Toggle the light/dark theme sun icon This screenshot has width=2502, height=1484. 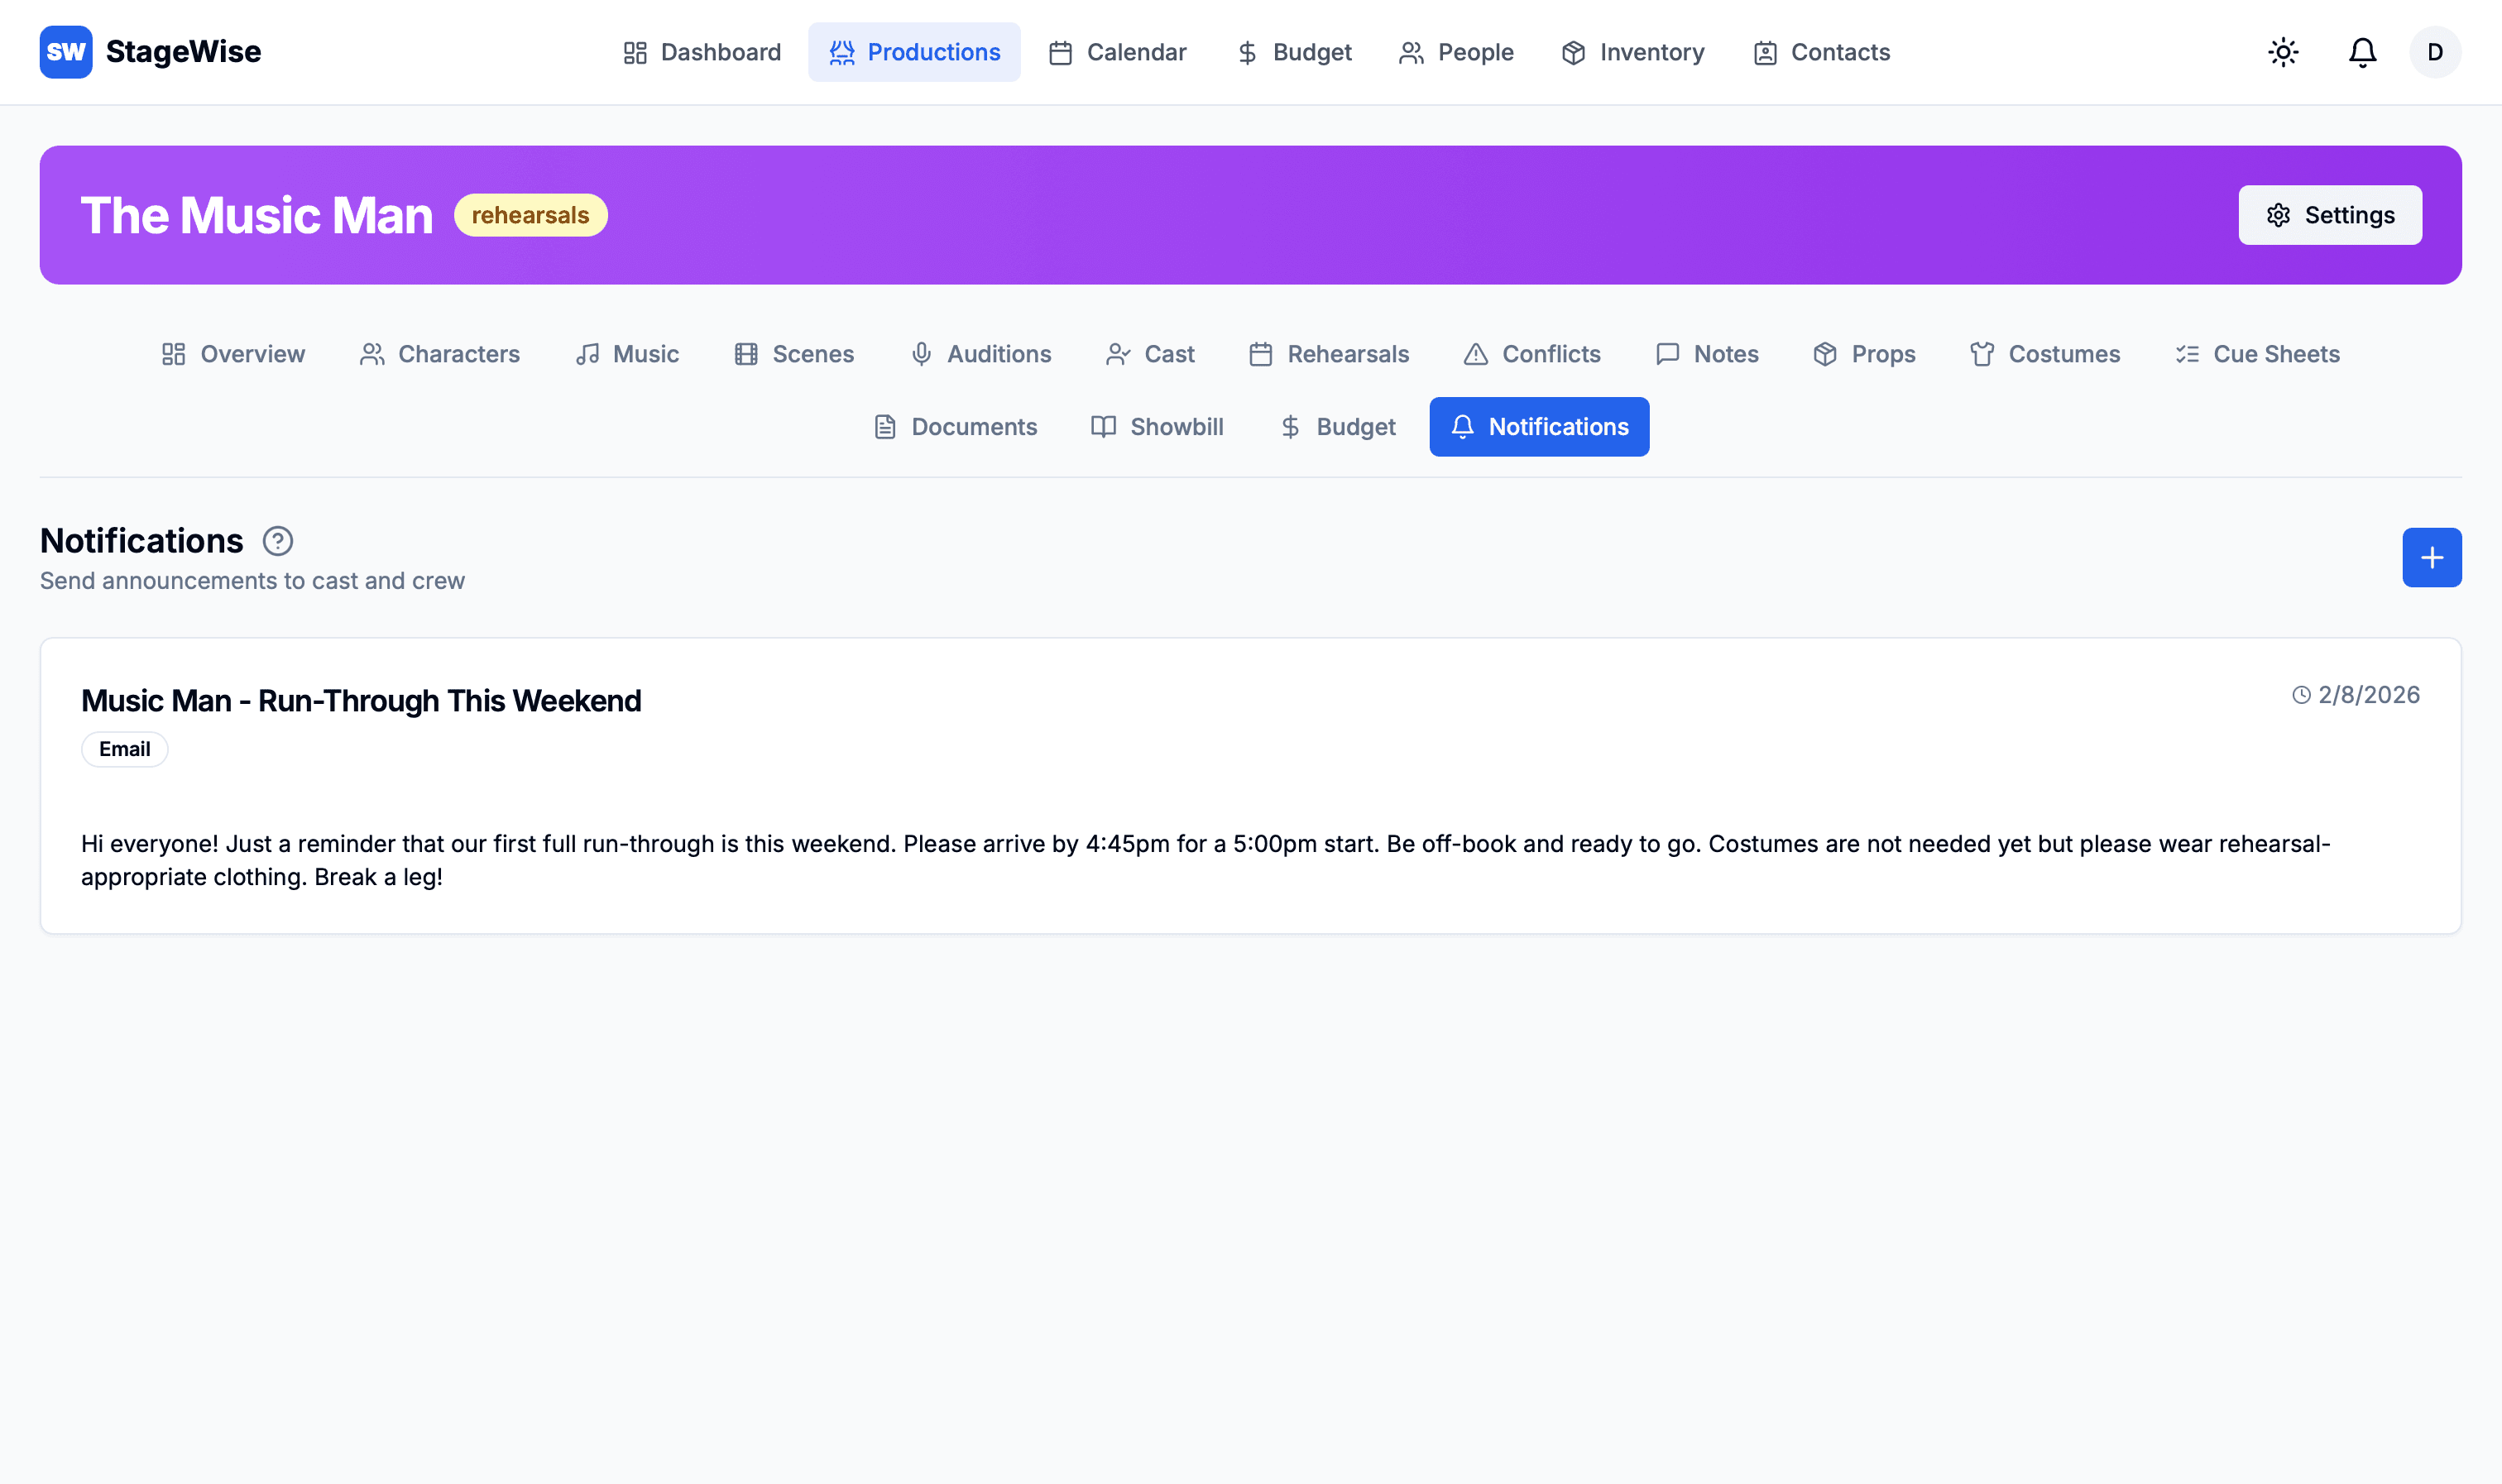[x=2283, y=52]
